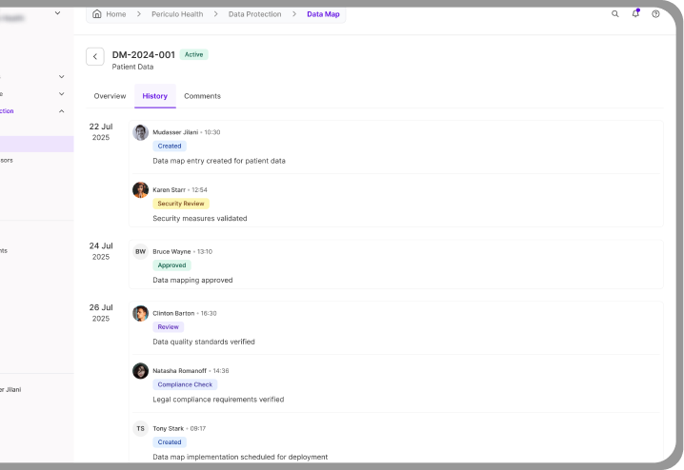Image resolution: width=684 pixels, height=470 pixels.
Task: Click Mudasser Jilani's avatar
Action: [140, 132]
